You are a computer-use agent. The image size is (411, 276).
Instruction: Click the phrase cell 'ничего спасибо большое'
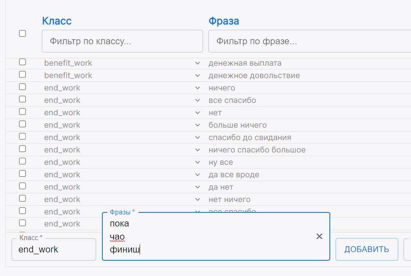tap(257, 150)
